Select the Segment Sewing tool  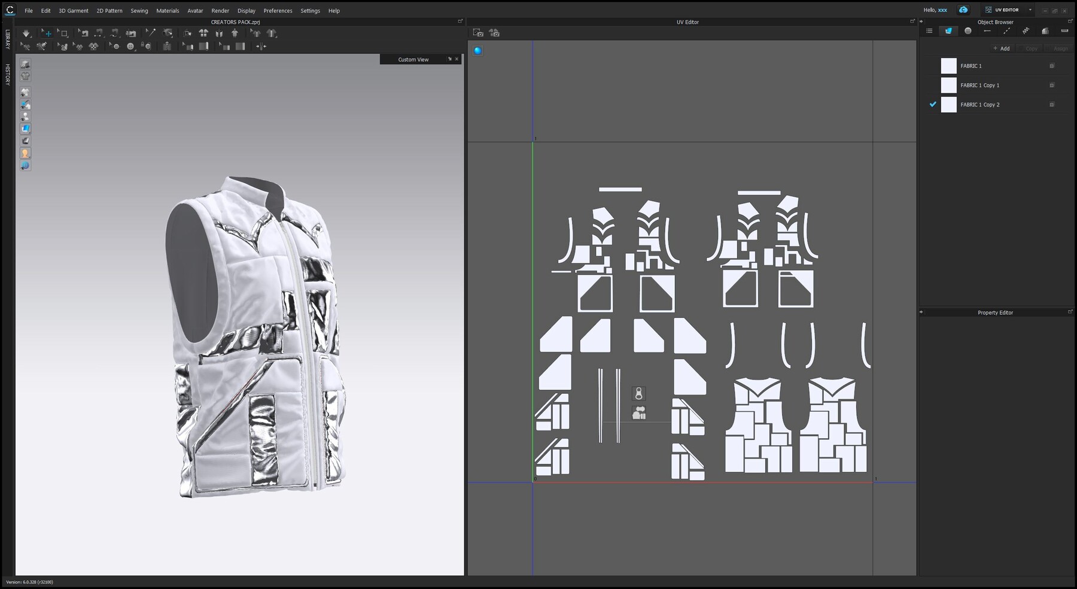click(x=98, y=33)
